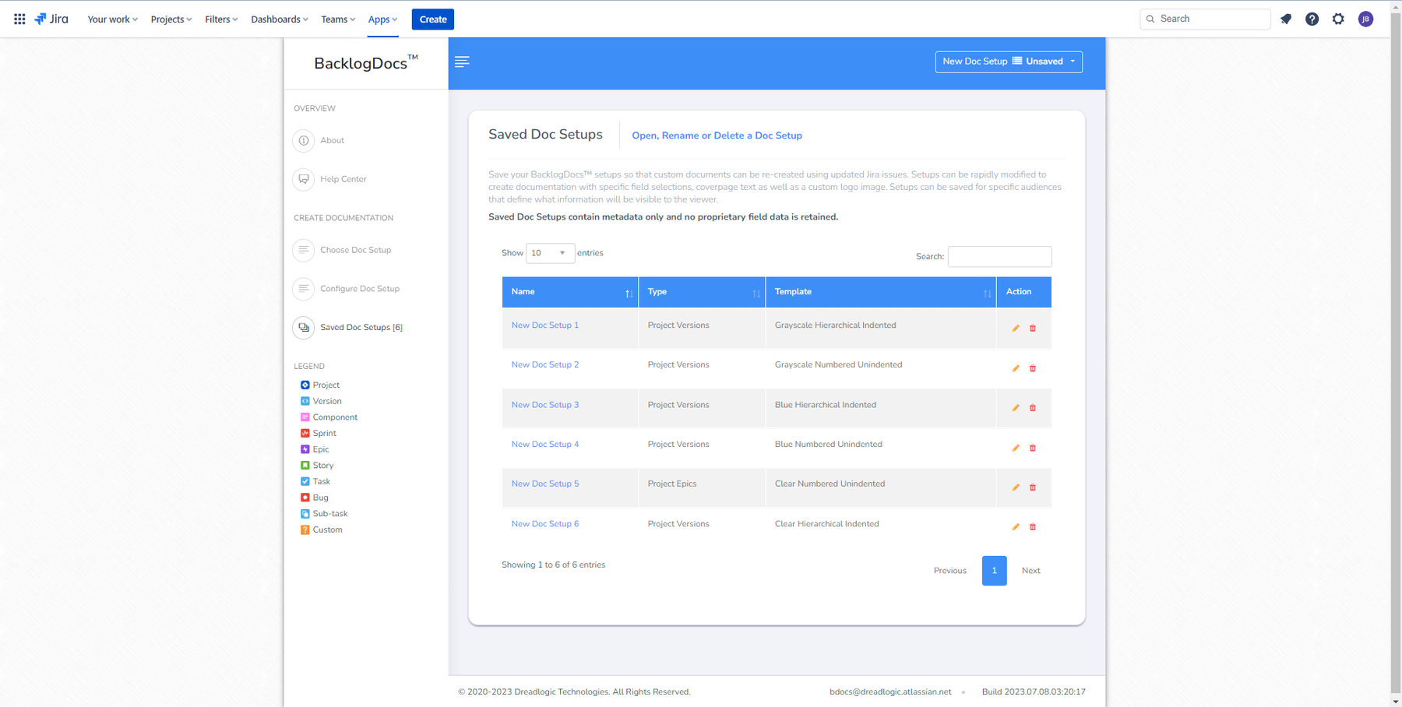Viewport: 1402px width, 707px height.
Task: Click the Epic legend icon
Action: 305,449
